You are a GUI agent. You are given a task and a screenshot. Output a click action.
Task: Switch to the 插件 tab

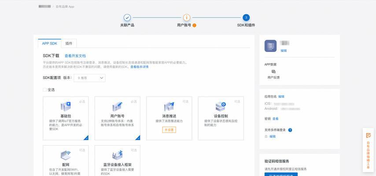click(x=69, y=44)
